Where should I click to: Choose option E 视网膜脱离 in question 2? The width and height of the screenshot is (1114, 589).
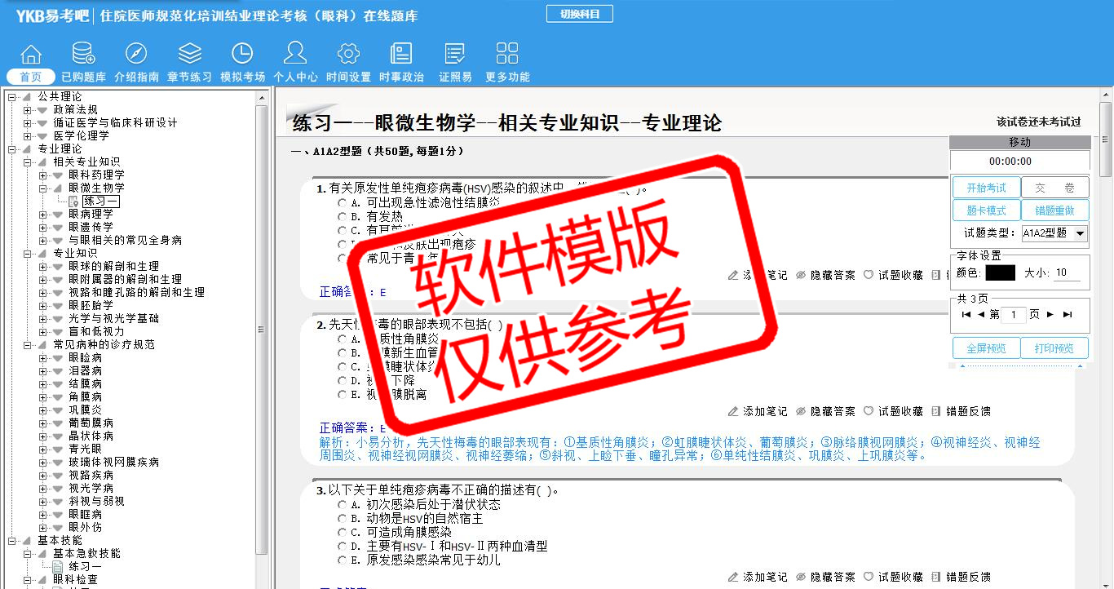(343, 394)
